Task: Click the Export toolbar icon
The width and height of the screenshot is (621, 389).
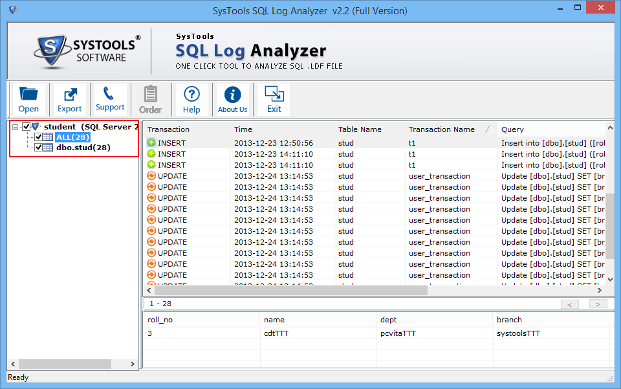Action: coord(69,100)
